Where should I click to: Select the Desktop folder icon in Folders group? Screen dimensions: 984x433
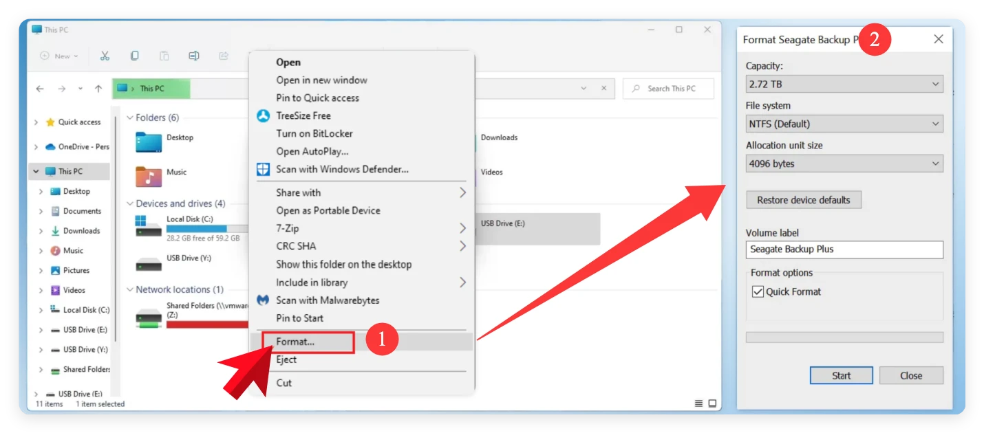(x=149, y=142)
